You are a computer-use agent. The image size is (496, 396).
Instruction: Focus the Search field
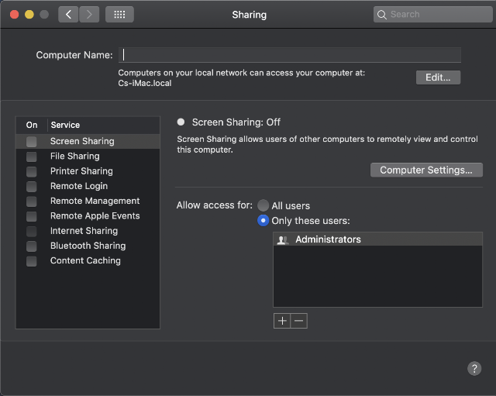pyautogui.click(x=432, y=15)
